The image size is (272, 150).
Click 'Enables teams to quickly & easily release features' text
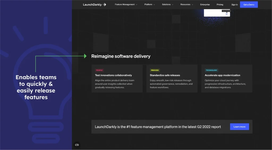pos(36,87)
